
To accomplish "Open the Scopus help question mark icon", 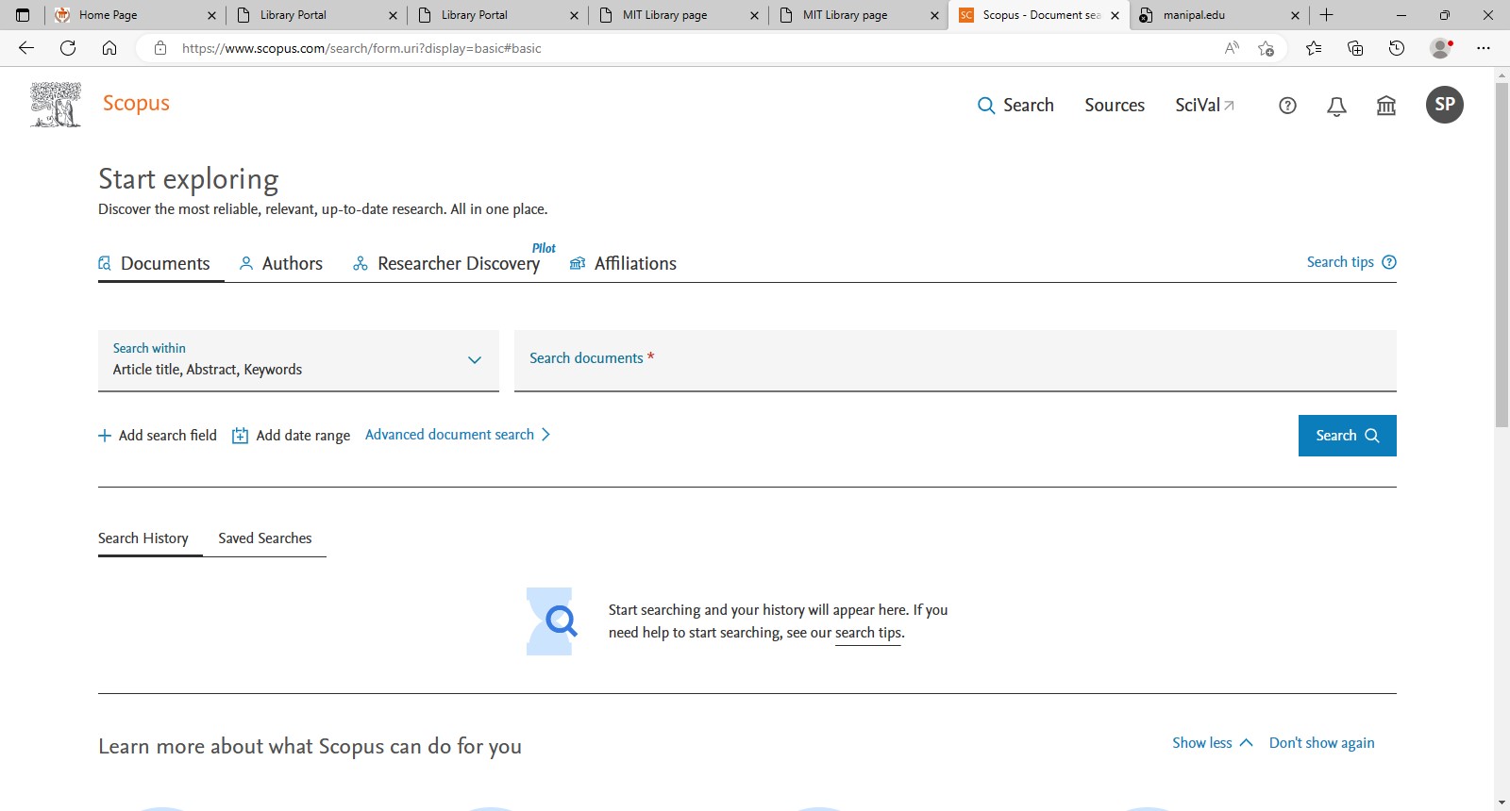I will (1287, 106).
